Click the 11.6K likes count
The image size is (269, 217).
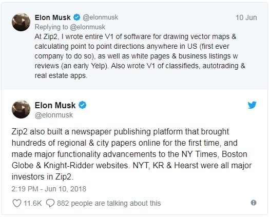tap(32, 203)
